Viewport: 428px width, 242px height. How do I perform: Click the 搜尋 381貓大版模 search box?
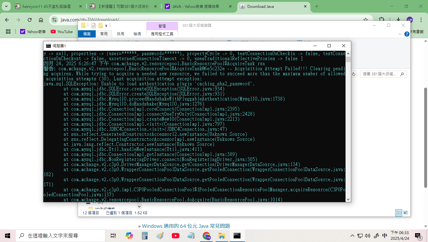(x=383, y=74)
